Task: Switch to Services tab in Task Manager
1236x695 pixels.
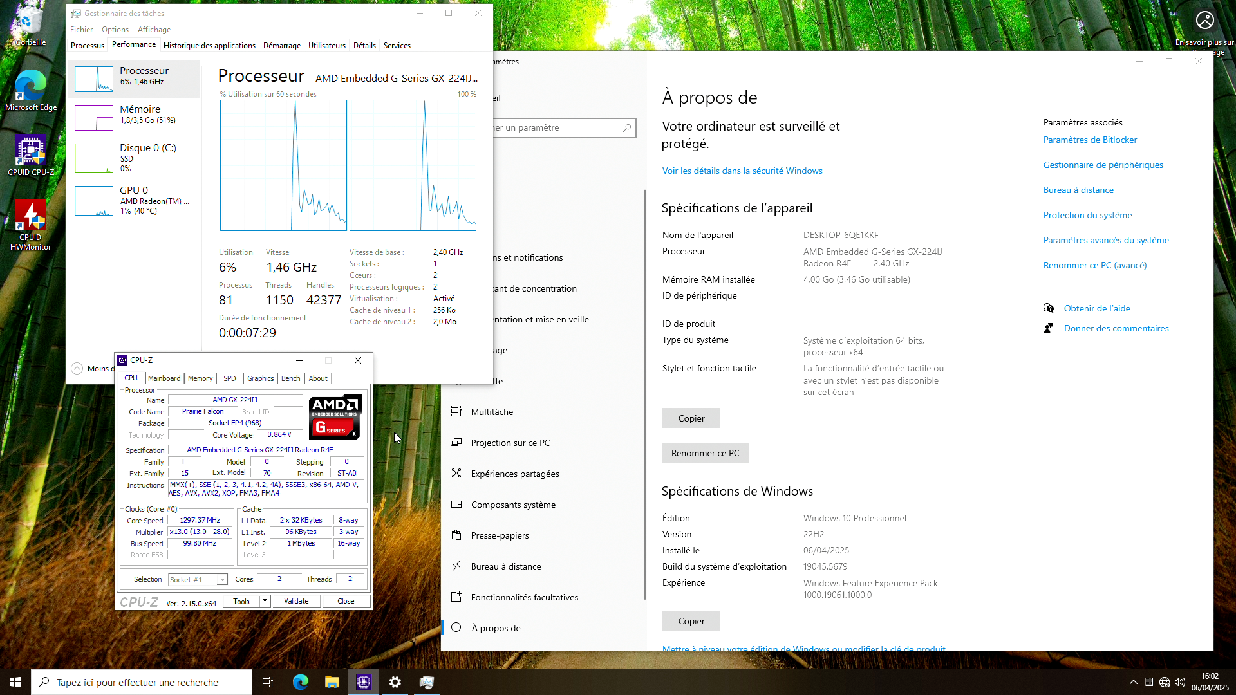Action: pos(397,46)
